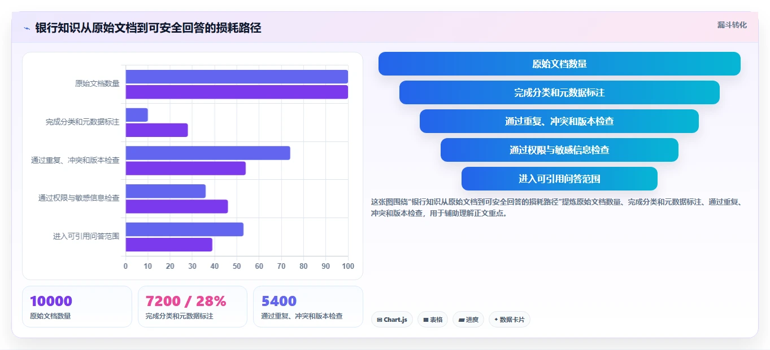
Task: Select the 原始文档数量 funnel stage
Action: pyautogui.click(x=559, y=64)
